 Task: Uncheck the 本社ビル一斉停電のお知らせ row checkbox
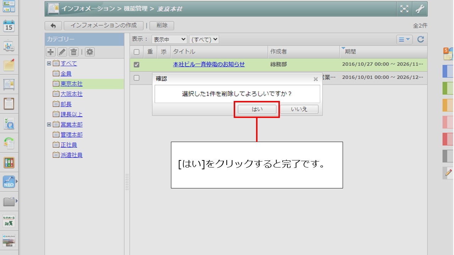click(137, 65)
